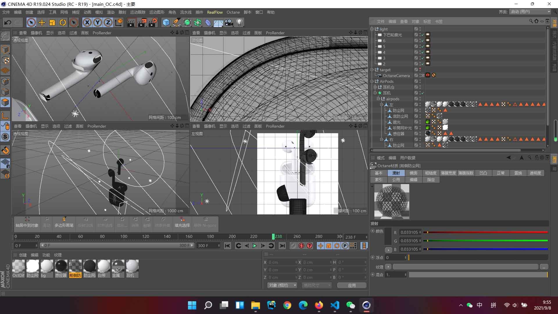Open the Octane menu

click(233, 12)
